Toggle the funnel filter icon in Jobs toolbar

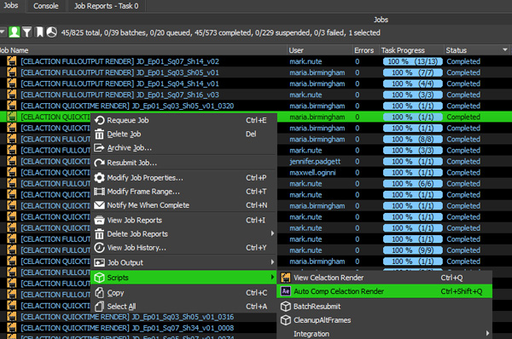point(27,32)
